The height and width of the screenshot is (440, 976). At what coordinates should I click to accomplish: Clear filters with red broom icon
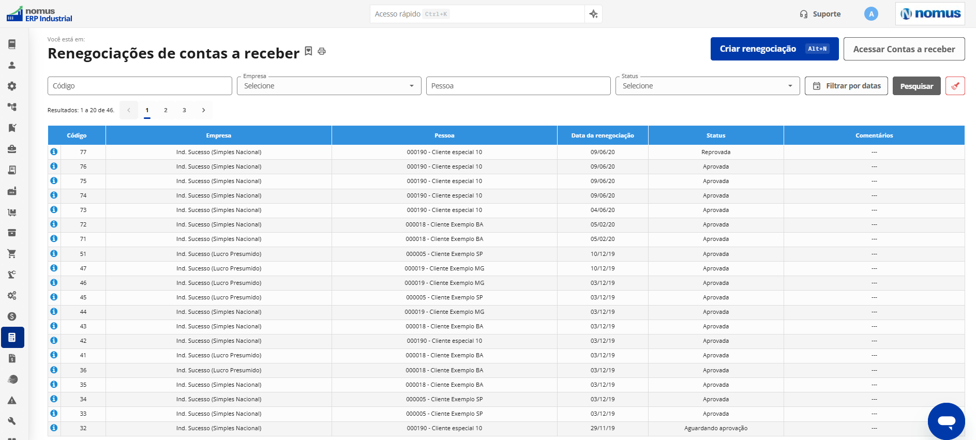(x=955, y=86)
